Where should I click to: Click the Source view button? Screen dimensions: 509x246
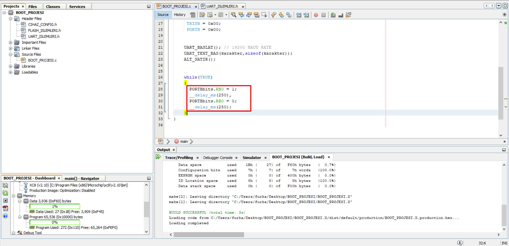pos(163,15)
